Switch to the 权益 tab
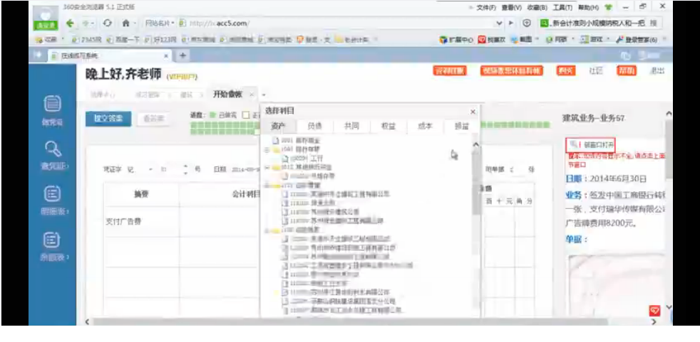This screenshot has width=700, height=342. pos(388,127)
